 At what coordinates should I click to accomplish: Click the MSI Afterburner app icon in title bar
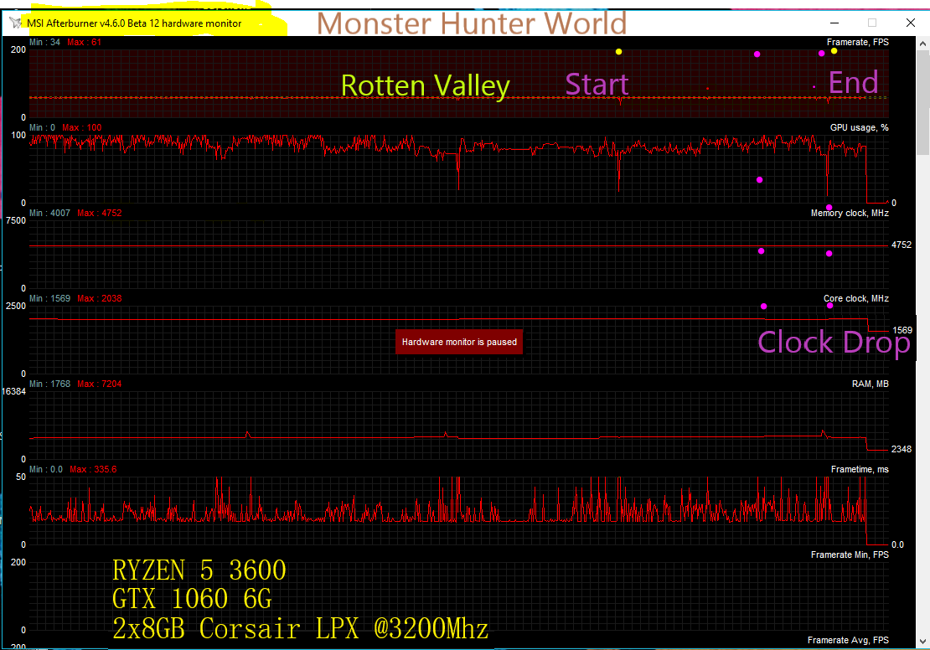click(x=15, y=23)
